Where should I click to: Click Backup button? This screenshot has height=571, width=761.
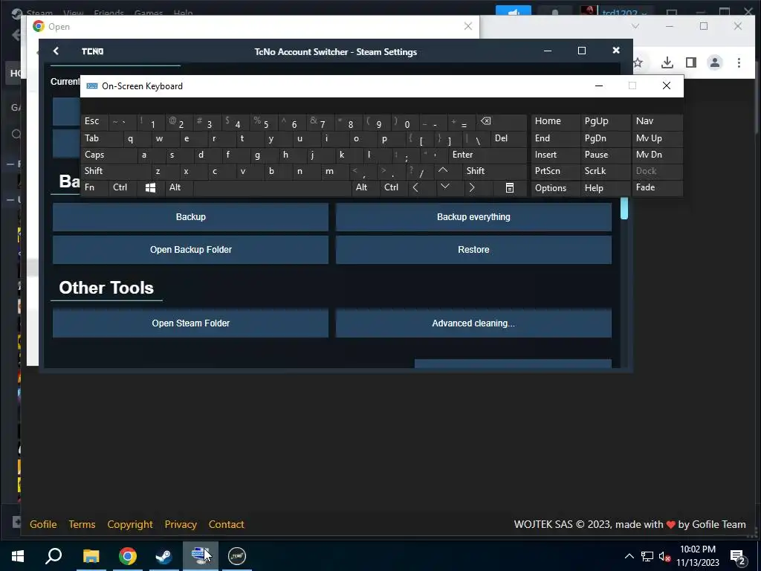coord(191,216)
